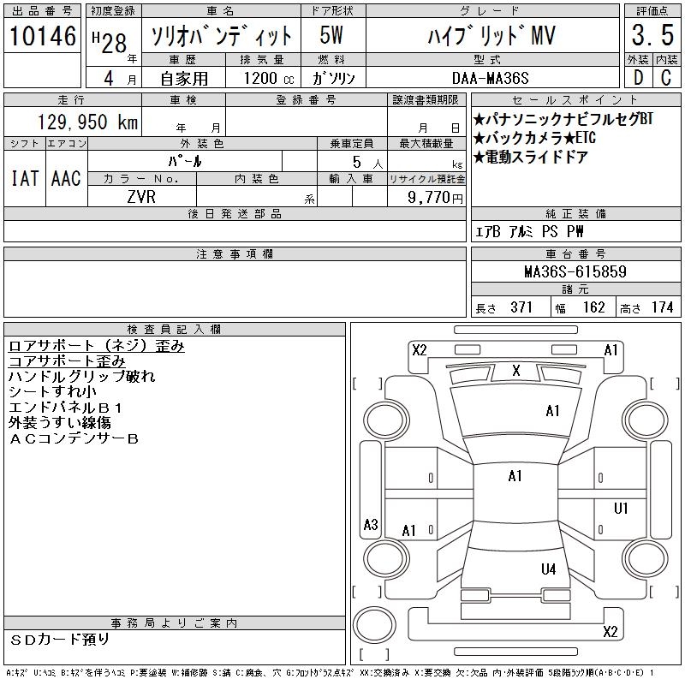Select exterior grade D
685x685 pixels.
[638, 78]
